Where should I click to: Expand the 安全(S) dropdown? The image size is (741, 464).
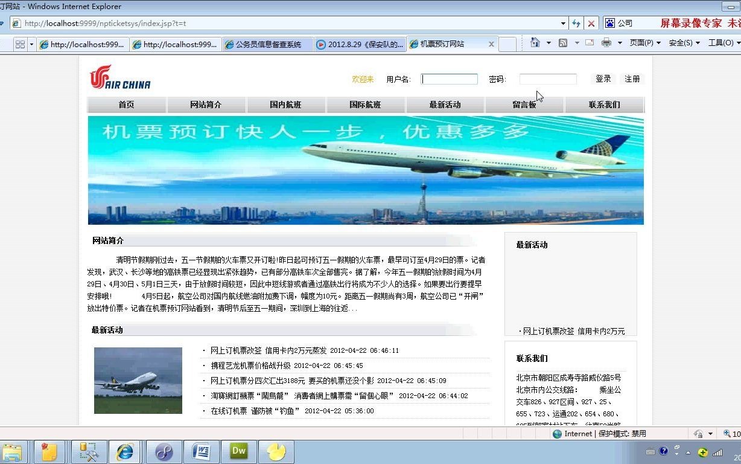tap(682, 43)
